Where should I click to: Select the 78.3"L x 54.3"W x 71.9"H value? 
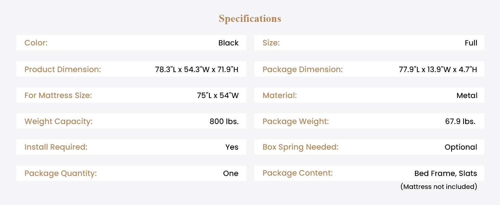click(197, 69)
